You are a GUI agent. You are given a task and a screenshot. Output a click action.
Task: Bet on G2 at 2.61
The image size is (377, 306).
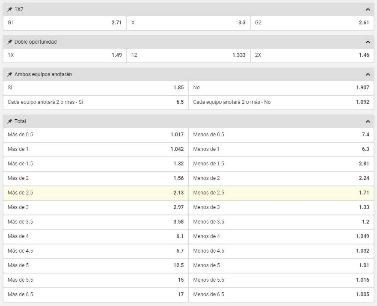pyautogui.click(x=312, y=23)
